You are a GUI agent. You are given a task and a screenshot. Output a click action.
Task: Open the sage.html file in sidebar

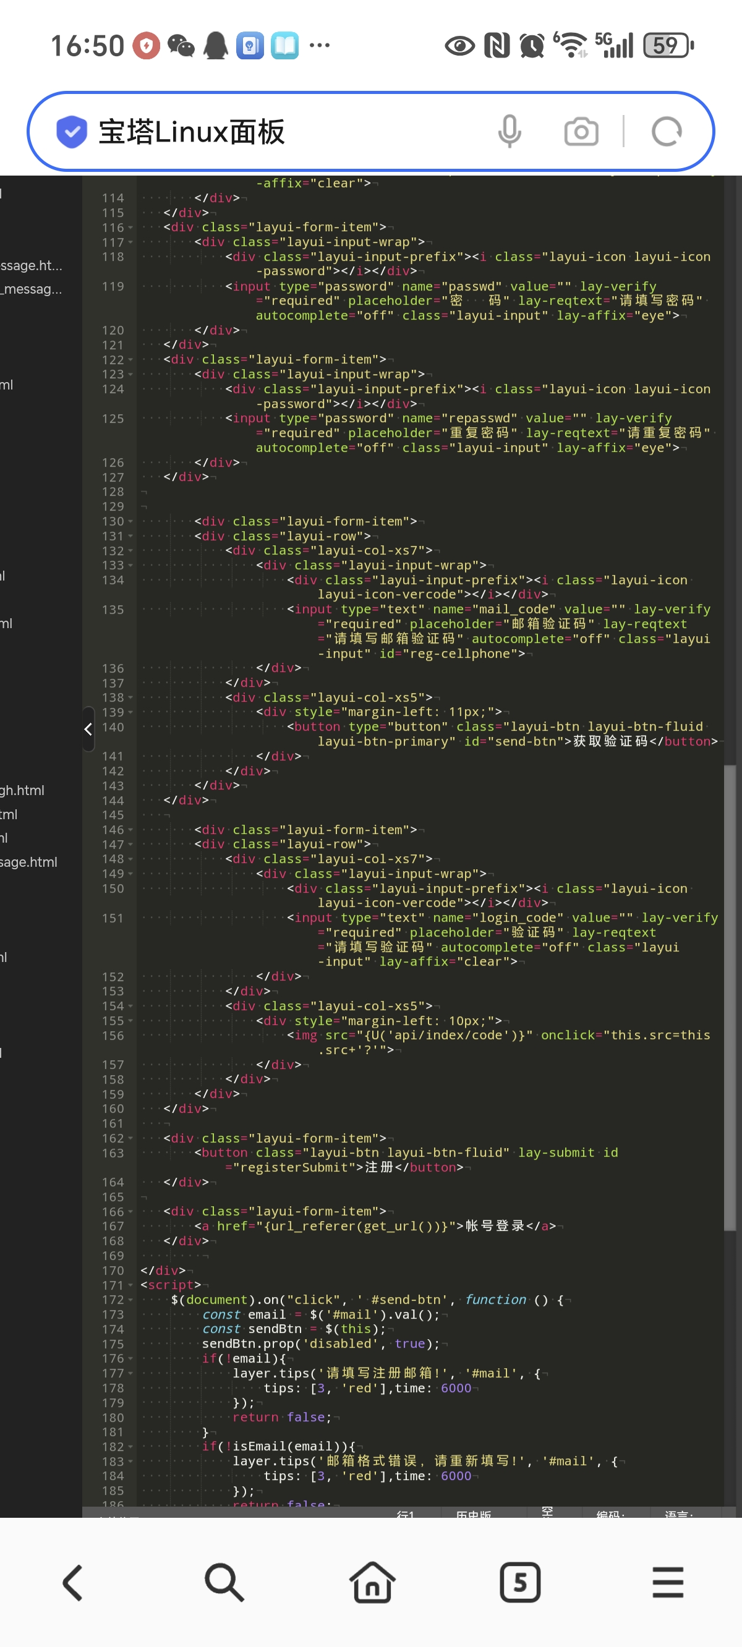29,862
